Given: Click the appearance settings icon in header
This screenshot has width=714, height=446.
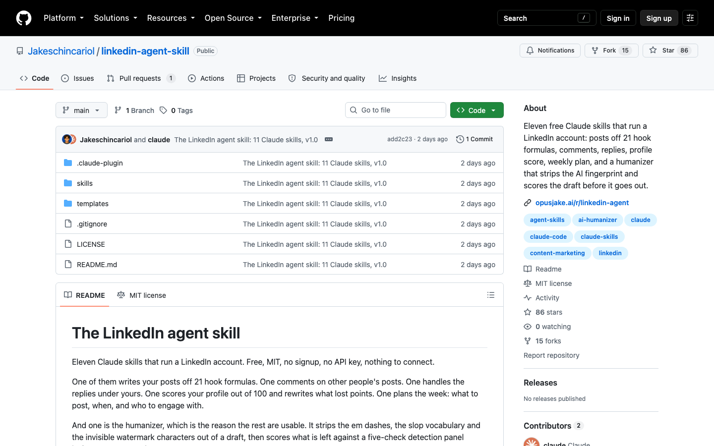Looking at the screenshot, I should pos(690,18).
